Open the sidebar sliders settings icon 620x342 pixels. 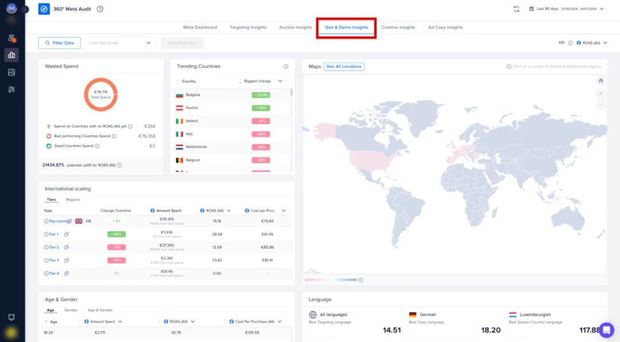[11, 90]
